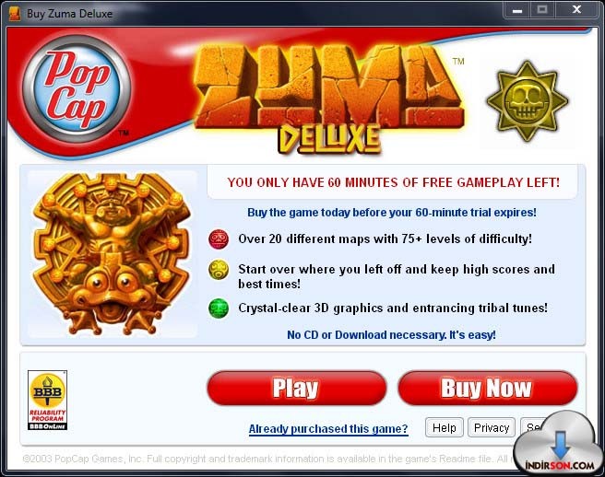Click the 60 minutes free gameplay banner
Viewport: 605px width, 477px height.
click(393, 182)
